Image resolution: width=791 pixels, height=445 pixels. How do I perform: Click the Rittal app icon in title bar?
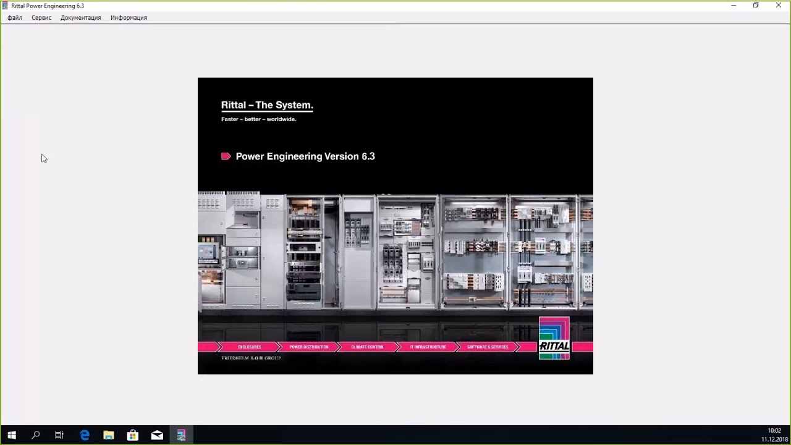(6, 6)
